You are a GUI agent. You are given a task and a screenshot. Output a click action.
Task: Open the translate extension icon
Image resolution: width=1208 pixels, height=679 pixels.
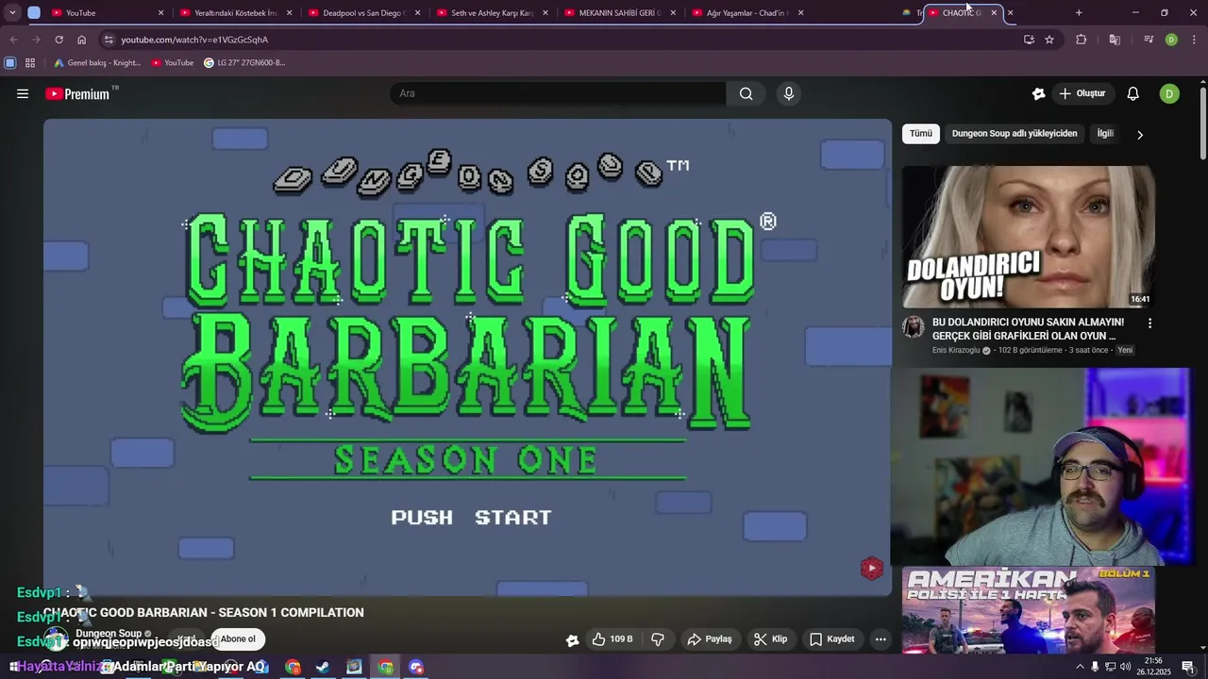(x=1115, y=40)
